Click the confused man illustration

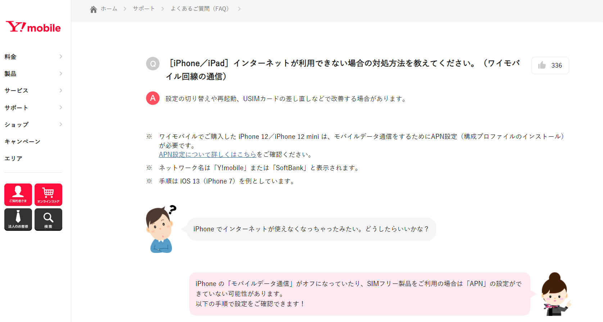tap(161, 229)
